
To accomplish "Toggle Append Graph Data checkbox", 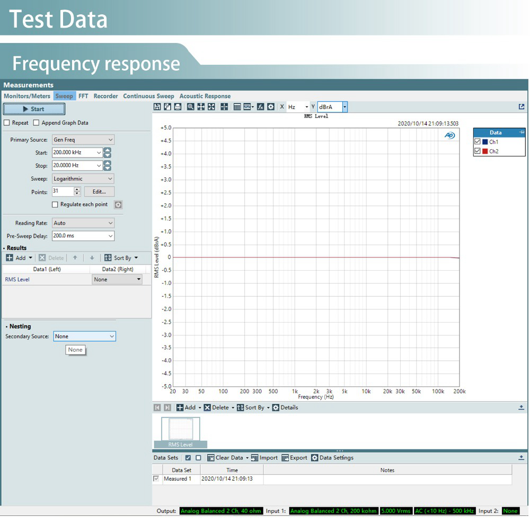I will click(37, 123).
